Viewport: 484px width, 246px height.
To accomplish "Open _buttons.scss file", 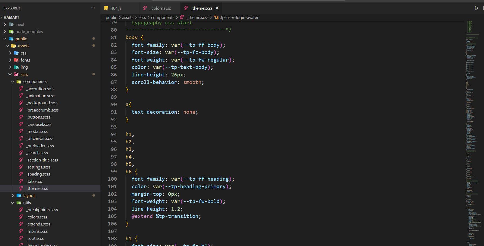I will tap(38, 117).
